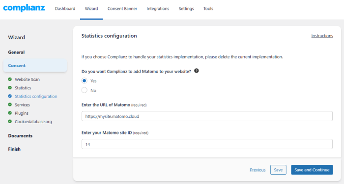Go to Plugins step

click(x=22, y=113)
